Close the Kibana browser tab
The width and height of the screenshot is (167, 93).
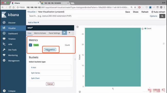[38, 3]
